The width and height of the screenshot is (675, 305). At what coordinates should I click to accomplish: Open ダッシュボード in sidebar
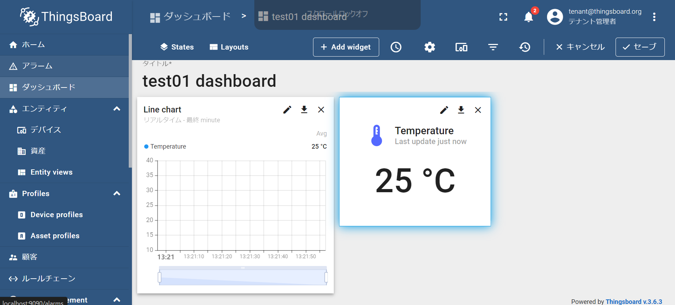pyautogui.click(x=64, y=87)
